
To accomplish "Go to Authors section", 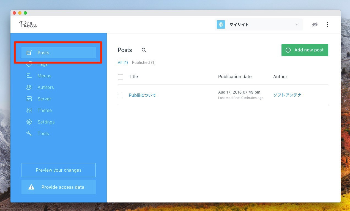I will [x=46, y=87].
